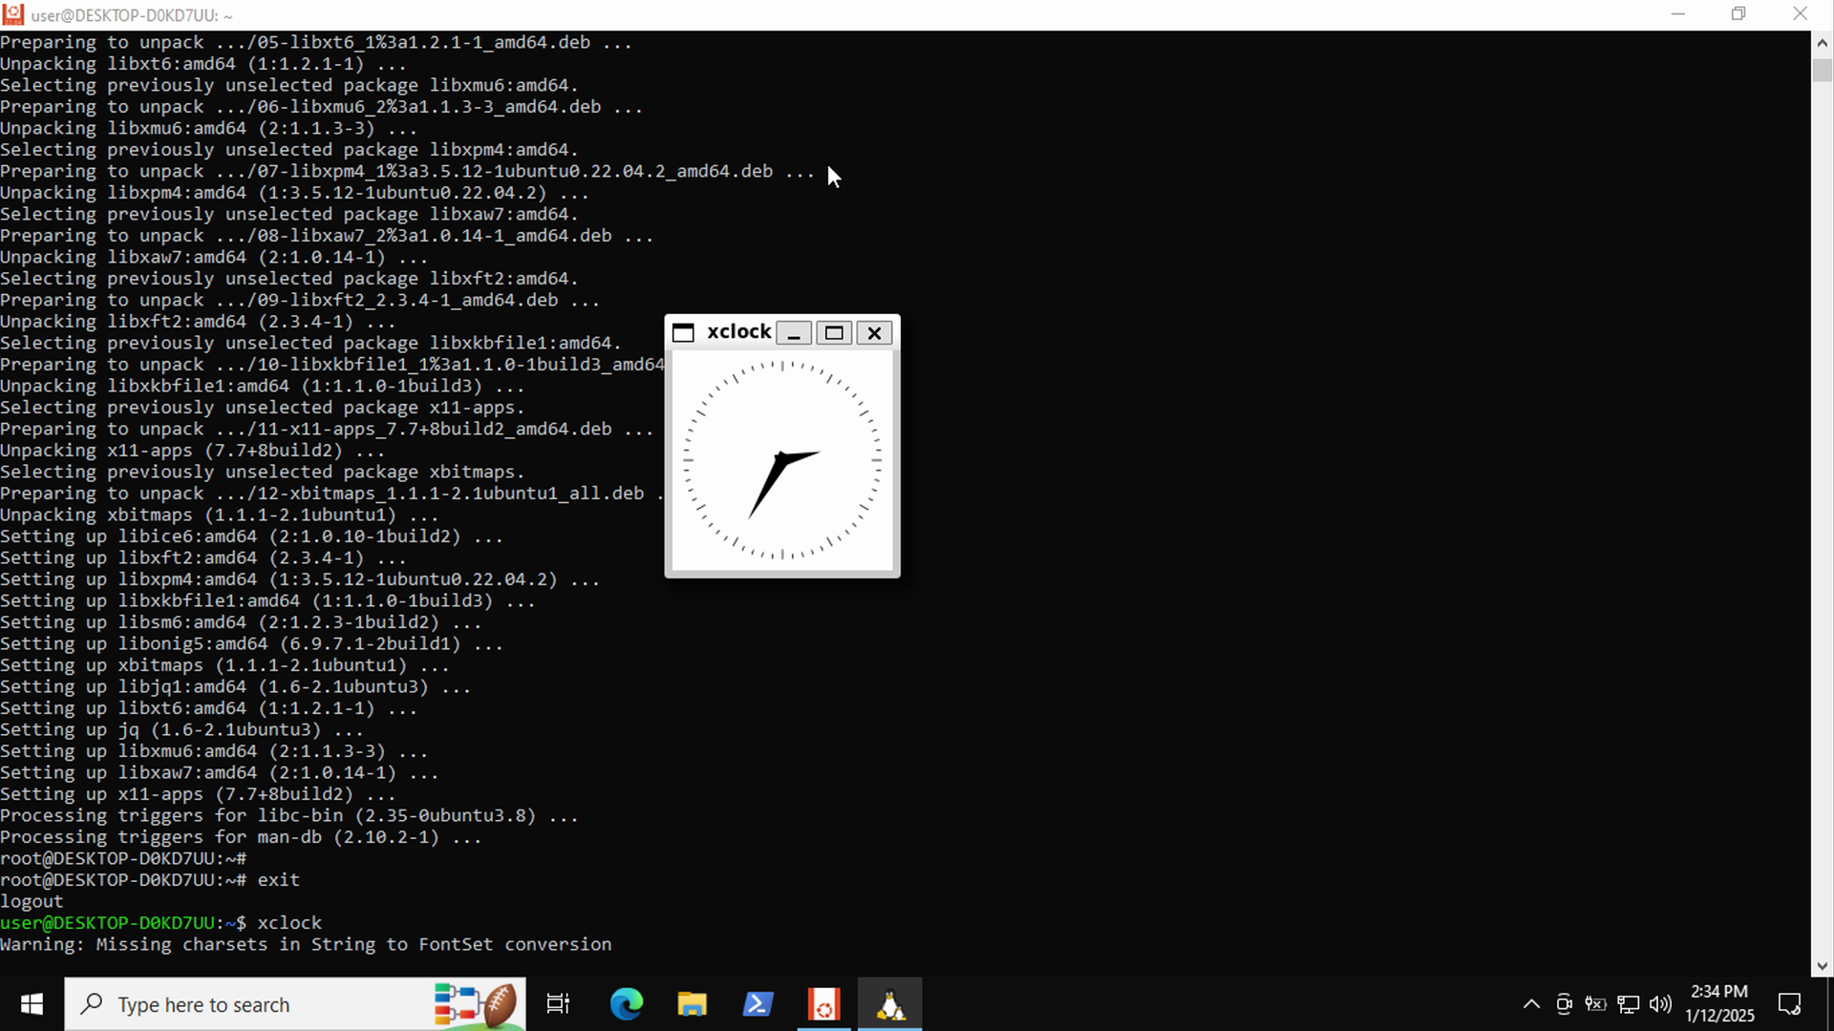The image size is (1834, 1031).
Task: Switch to PowerShell on the taskbar
Action: (757, 1004)
